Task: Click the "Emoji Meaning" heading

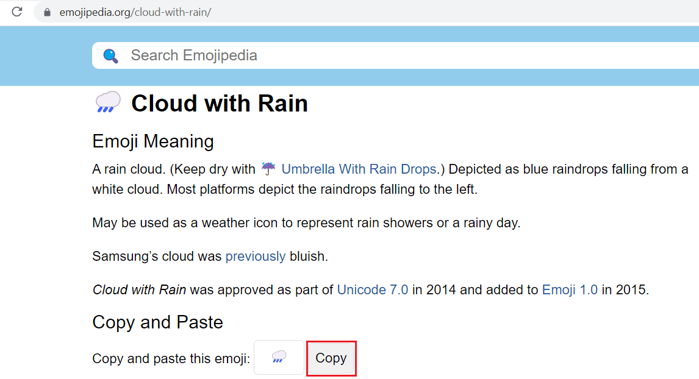Action: (x=153, y=141)
